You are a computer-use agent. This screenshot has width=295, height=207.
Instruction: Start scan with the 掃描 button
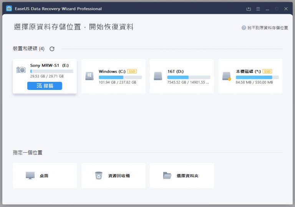coord(45,86)
